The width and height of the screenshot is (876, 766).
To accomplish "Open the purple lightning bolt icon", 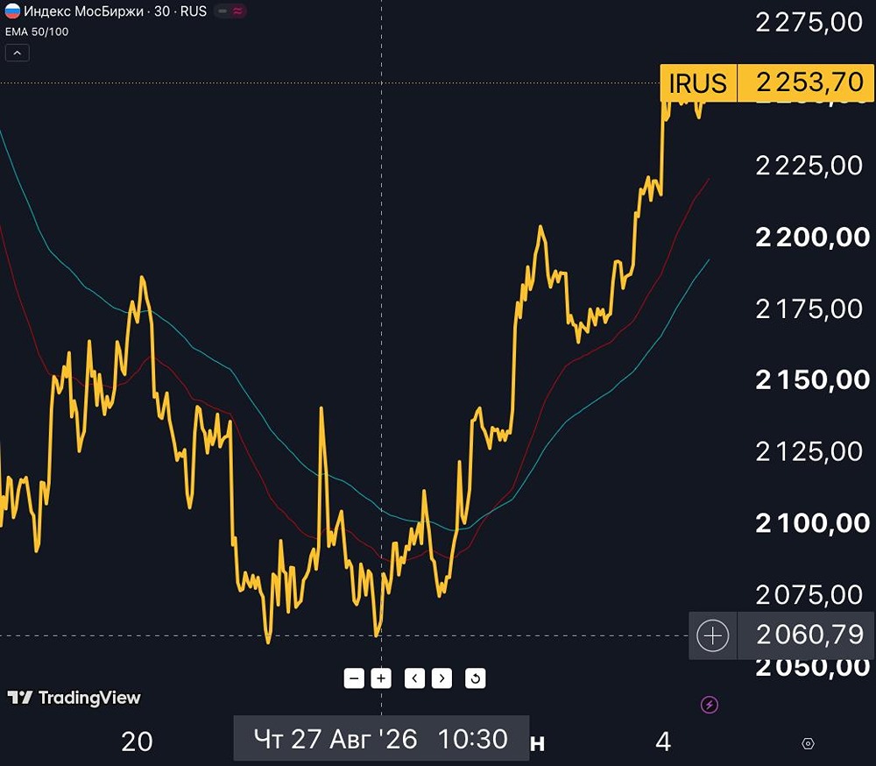I will click(x=710, y=705).
